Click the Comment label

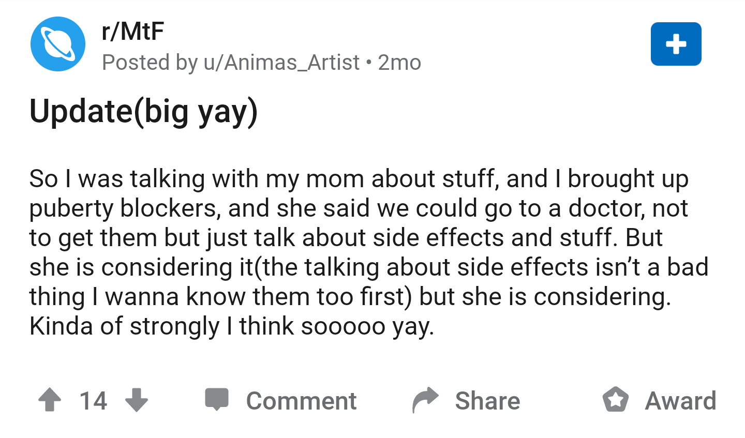pos(301,401)
